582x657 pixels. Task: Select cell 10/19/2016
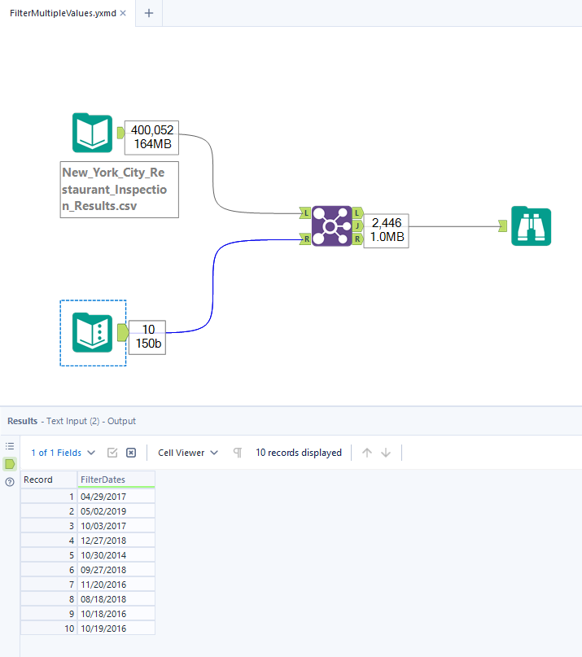[x=116, y=629]
